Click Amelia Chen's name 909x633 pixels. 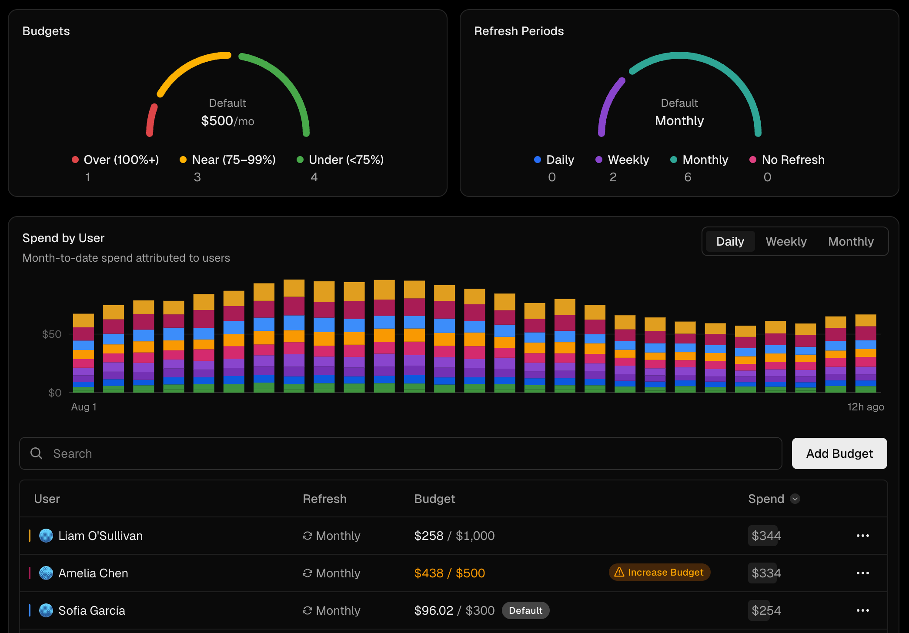pyautogui.click(x=93, y=573)
